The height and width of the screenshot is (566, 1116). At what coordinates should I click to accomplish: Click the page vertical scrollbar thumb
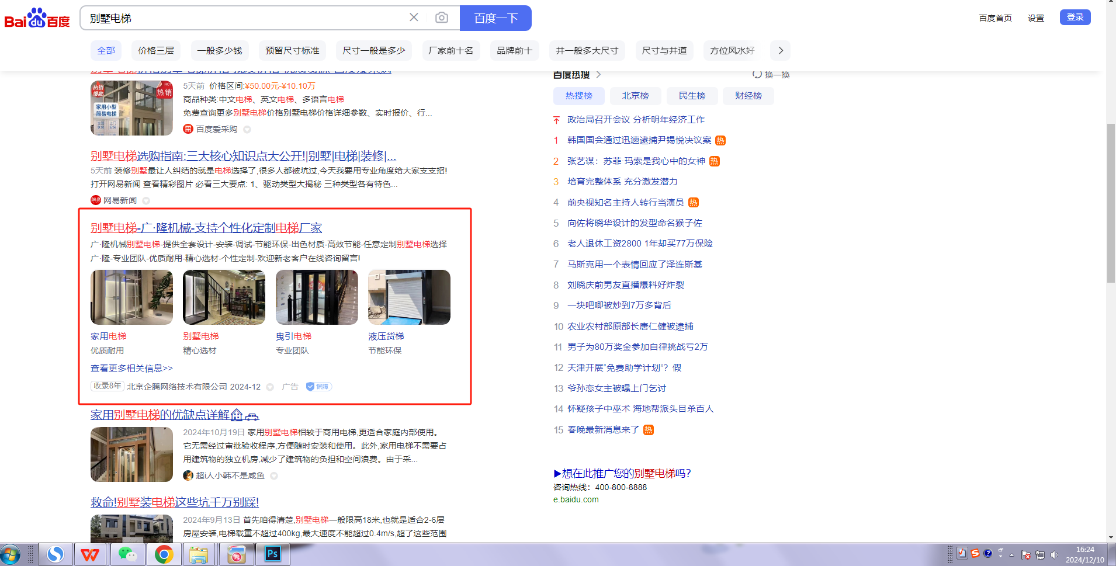click(1111, 204)
